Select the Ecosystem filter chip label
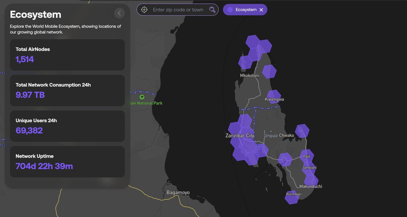The image size is (407, 217). pos(246,10)
